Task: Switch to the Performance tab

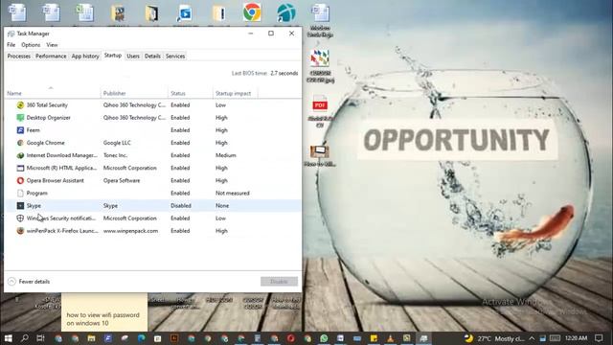Action: point(51,56)
